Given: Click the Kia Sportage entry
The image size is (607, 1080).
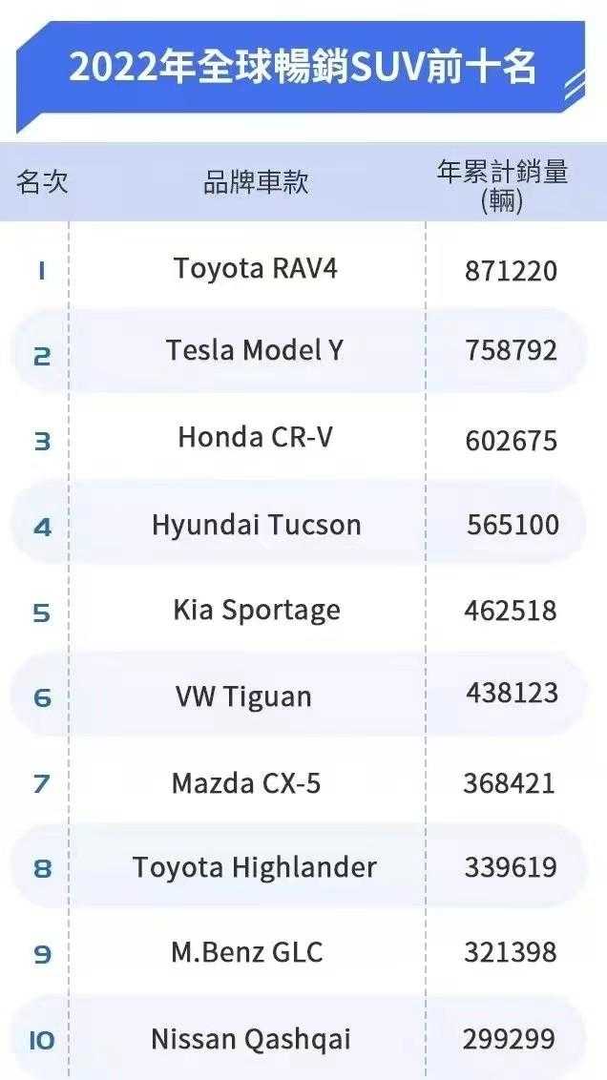Looking at the screenshot, I should (256, 611).
